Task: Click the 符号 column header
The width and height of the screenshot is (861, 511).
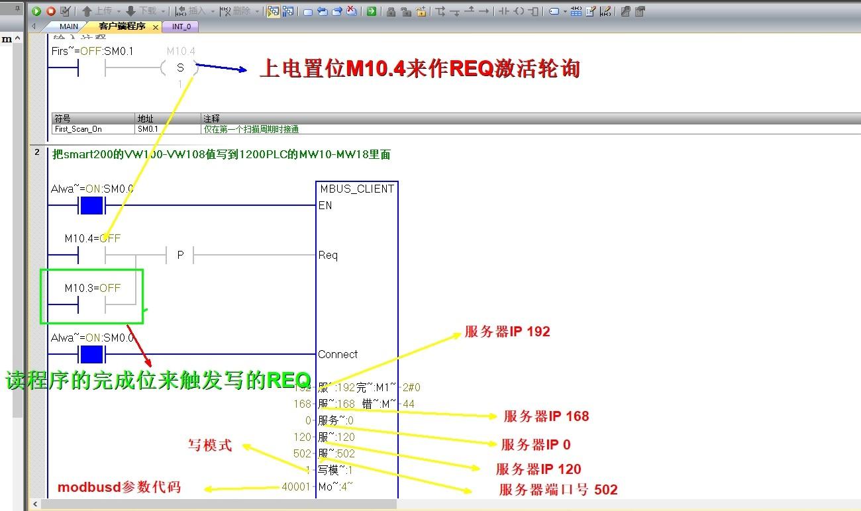Action: [93, 118]
